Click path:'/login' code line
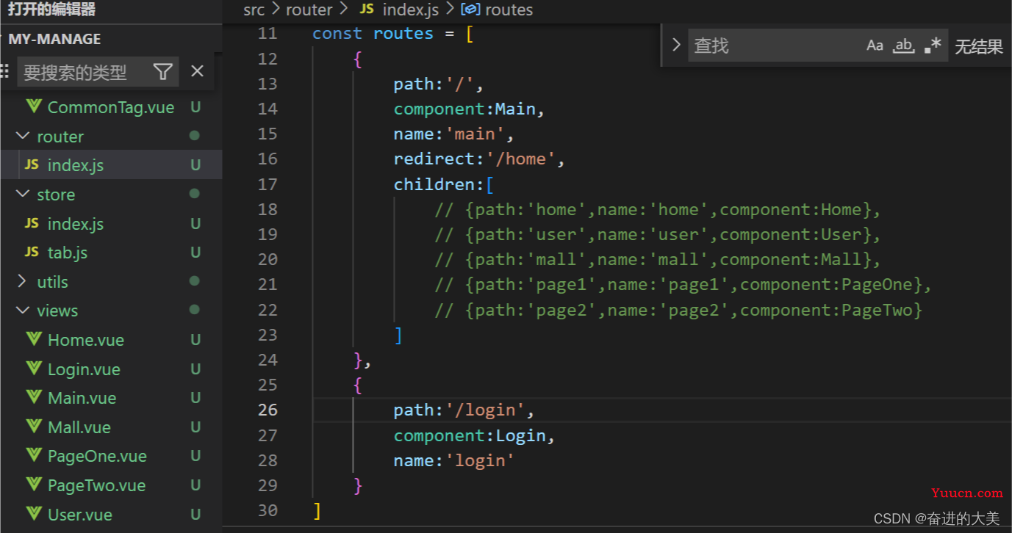 (x=464, y=410)
